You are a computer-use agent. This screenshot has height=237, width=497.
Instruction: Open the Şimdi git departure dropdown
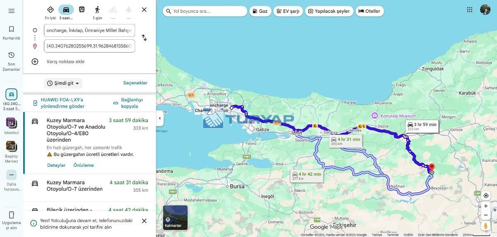tap(63, 83)
